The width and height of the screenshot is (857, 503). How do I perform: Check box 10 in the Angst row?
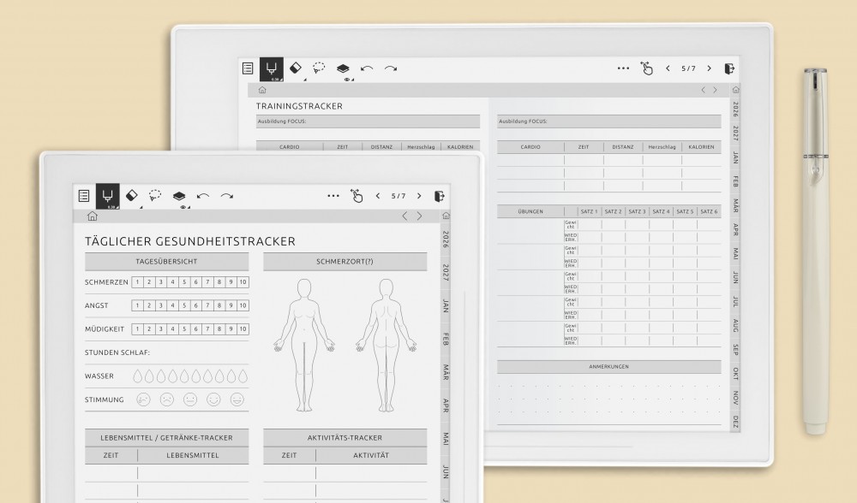tap(243, 305)
